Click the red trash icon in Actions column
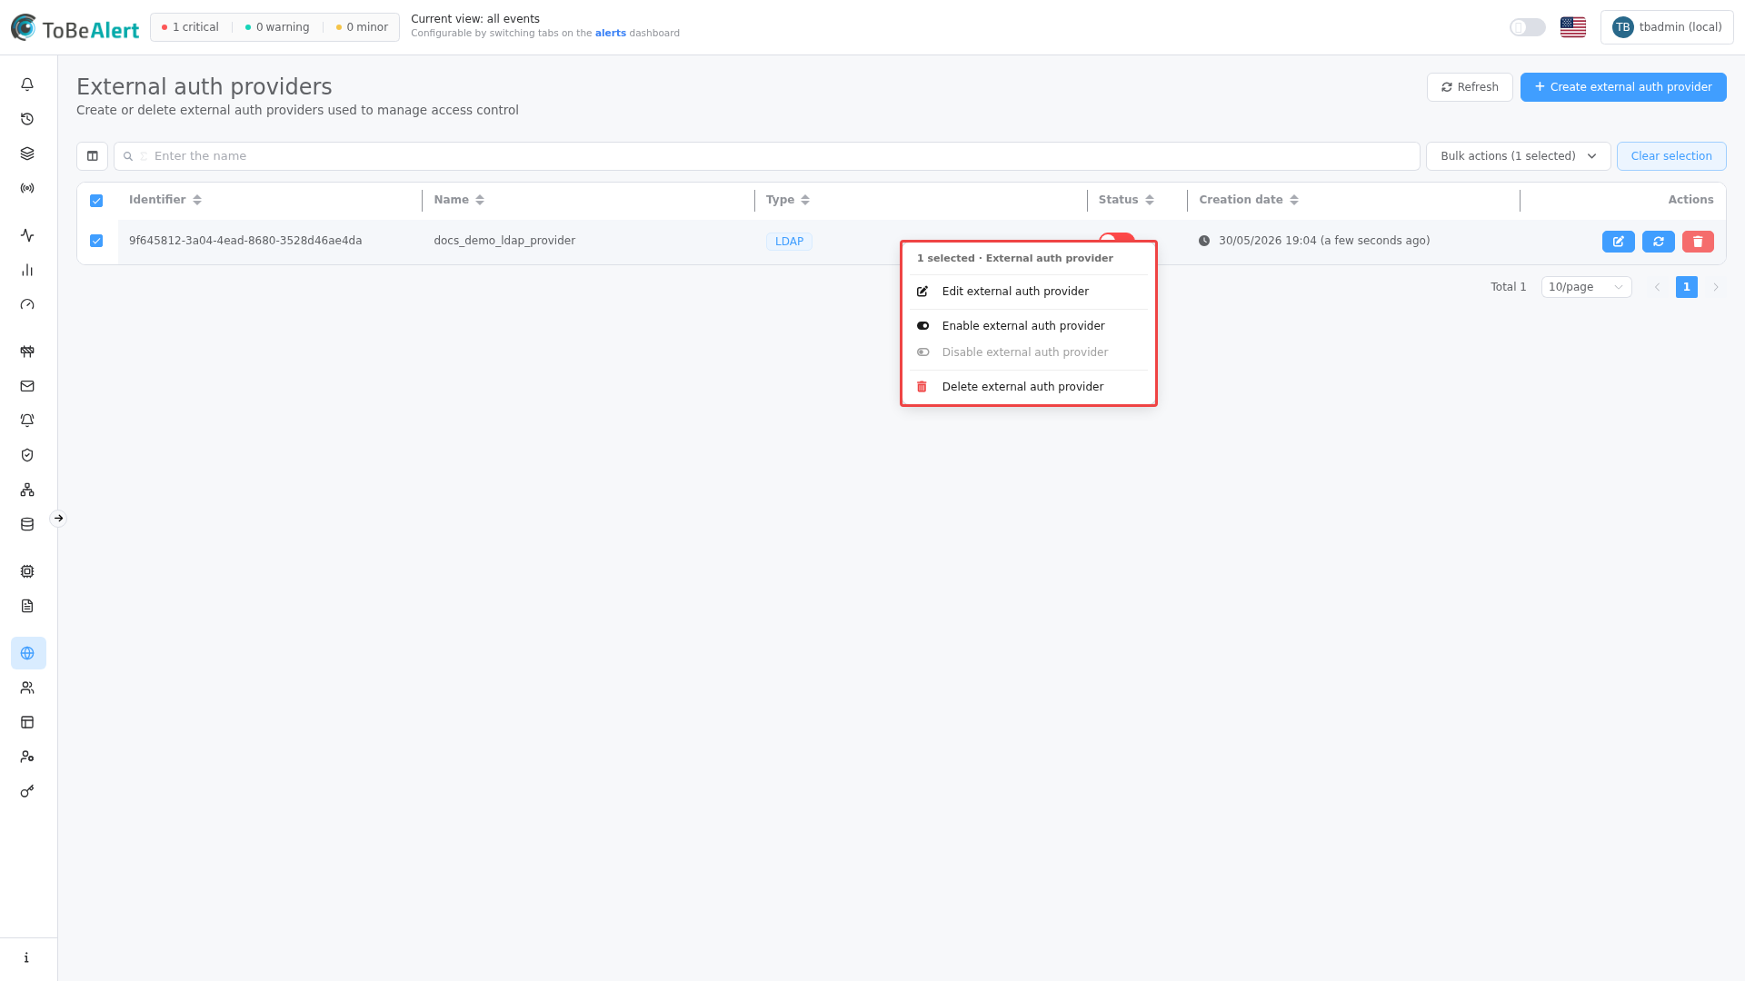Image resolution: width=1745 pixels, height=981 pixels. (1698, 242)
